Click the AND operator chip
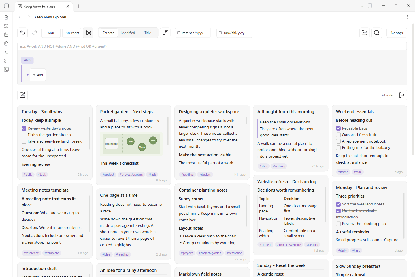This screenshot has width=415, height=277. [27, 60]
